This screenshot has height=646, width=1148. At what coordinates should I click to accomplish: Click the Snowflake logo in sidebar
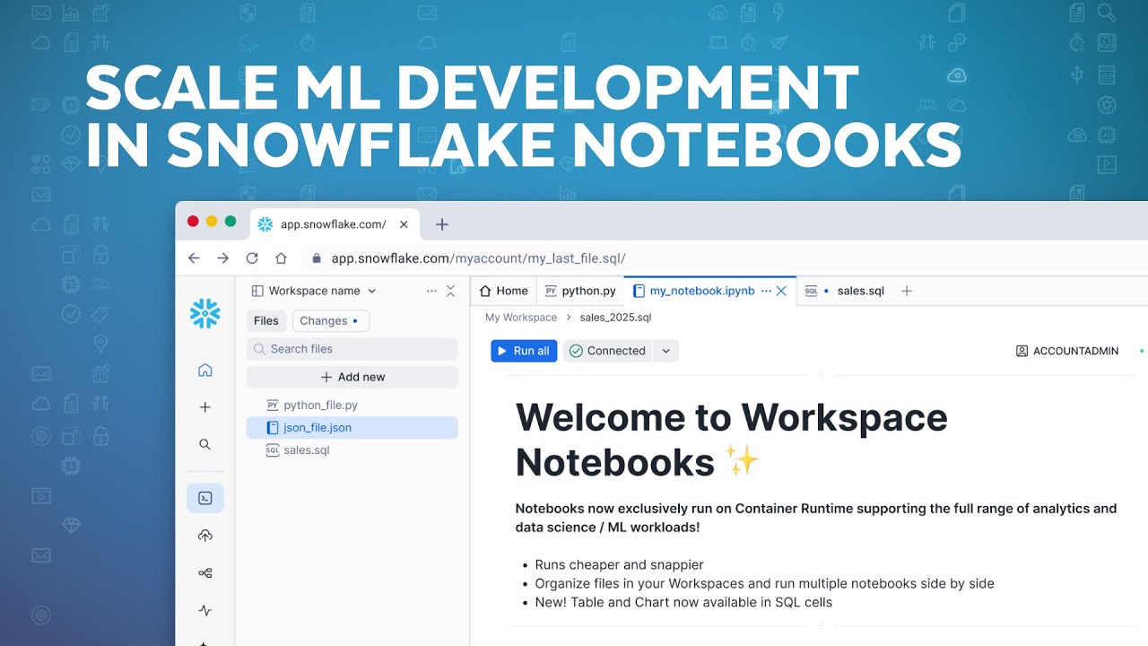[x=205, y=313]
